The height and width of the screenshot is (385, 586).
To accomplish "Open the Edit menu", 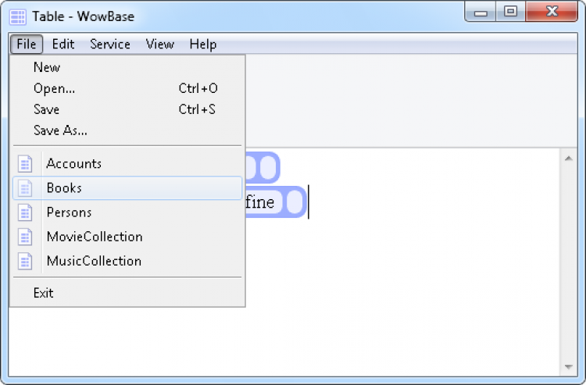I will [63, 45].
